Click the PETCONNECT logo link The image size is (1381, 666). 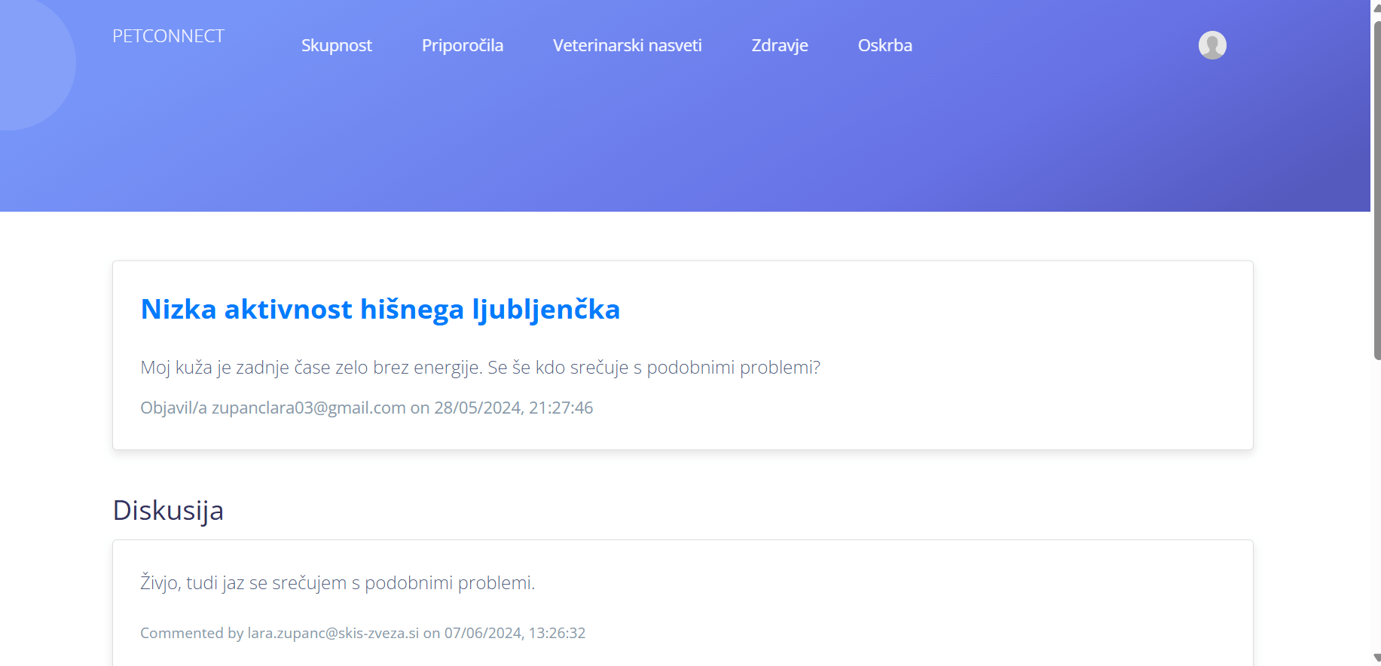(168, 36)
